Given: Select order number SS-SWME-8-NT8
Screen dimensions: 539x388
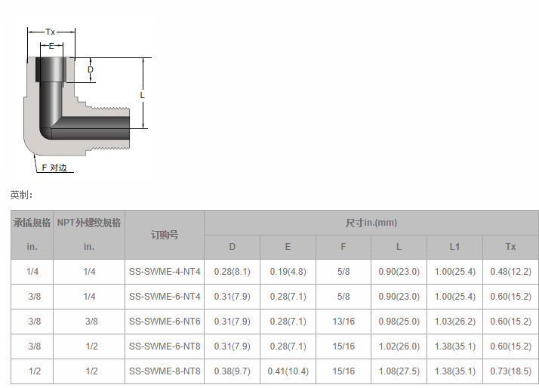Looking at the screenshot, I should 165,371.
